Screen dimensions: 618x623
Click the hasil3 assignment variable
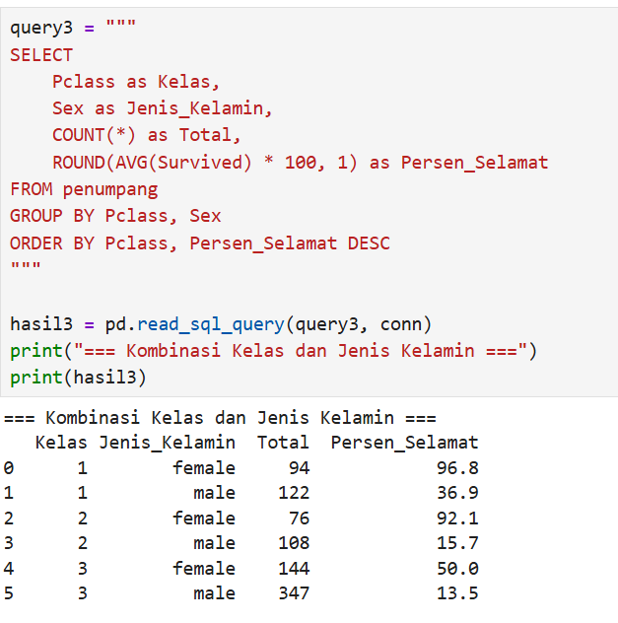click(41, 324)
